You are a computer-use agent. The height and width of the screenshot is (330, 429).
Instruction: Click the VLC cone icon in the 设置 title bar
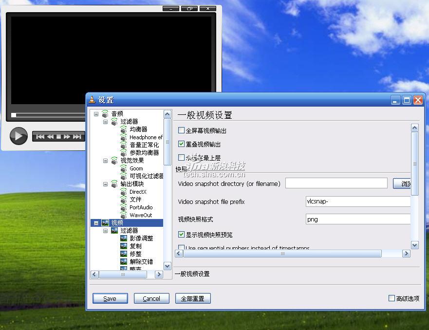point(92,100)
